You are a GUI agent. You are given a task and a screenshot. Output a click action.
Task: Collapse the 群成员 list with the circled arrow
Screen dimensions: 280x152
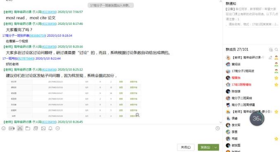271,50
